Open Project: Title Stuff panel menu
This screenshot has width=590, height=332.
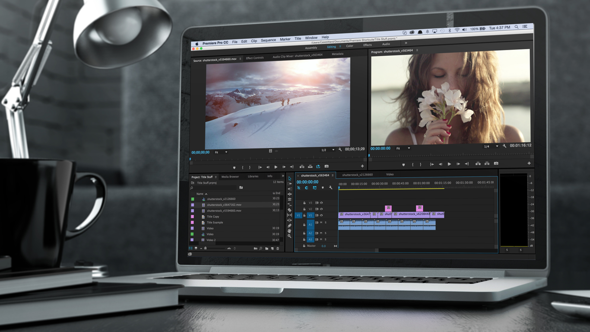216,177
